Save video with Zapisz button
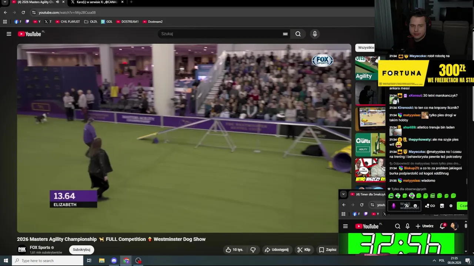The width and height of the screenshot is (474, 266). pyautogui.click(x=328, y=250)
